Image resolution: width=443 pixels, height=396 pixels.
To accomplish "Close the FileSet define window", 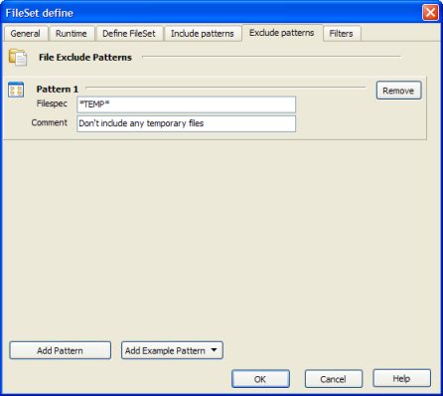I will (430, 13).
